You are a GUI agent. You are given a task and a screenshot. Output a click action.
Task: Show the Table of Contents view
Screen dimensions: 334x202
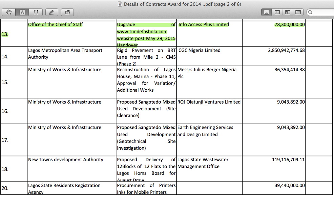(288, 12)
